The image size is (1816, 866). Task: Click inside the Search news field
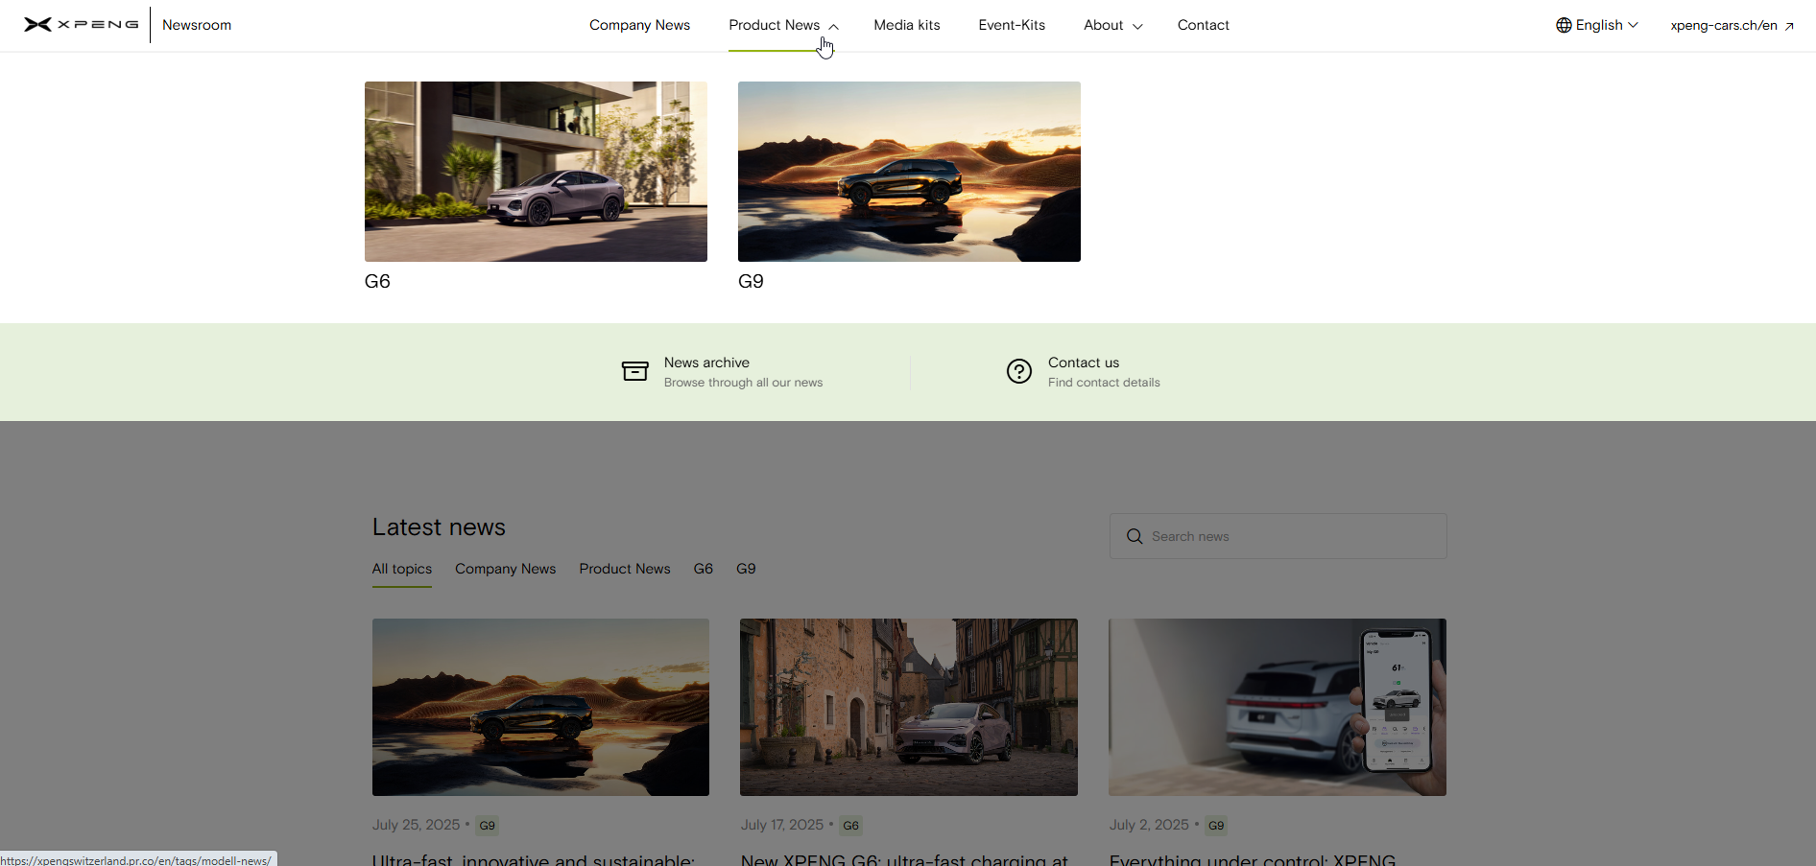[x=1291, y=536]
